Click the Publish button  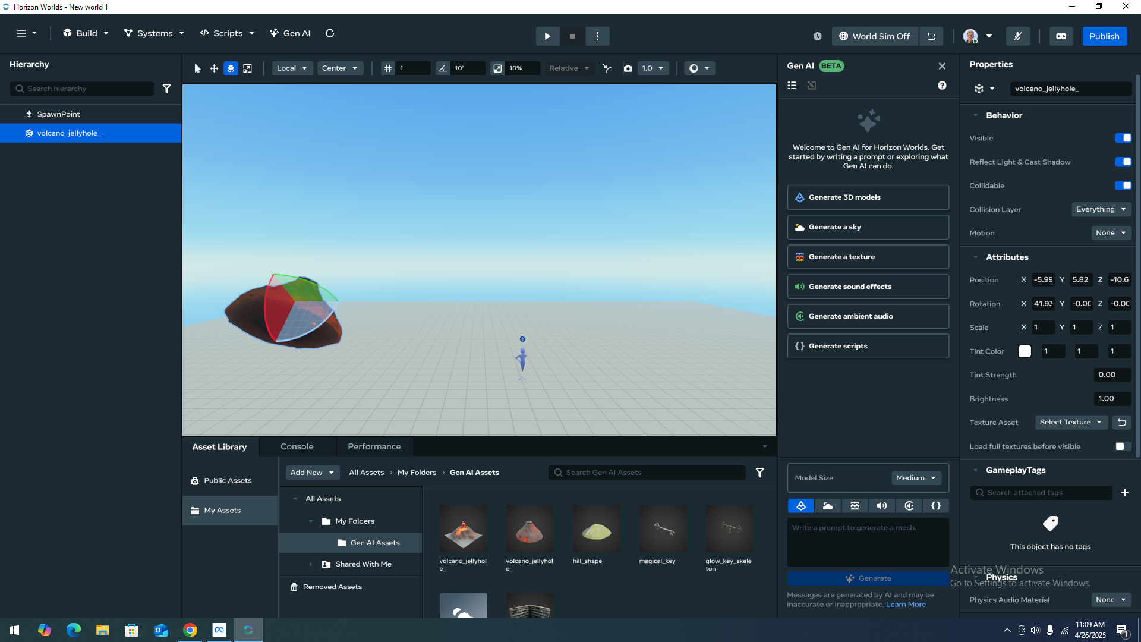[x=1104, y=36]
